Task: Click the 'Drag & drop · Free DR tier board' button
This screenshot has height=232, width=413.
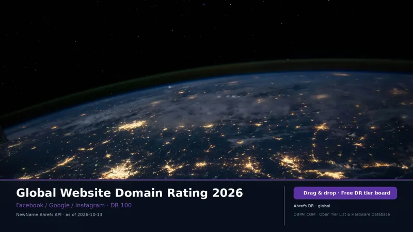Action: tap(345, 193)
